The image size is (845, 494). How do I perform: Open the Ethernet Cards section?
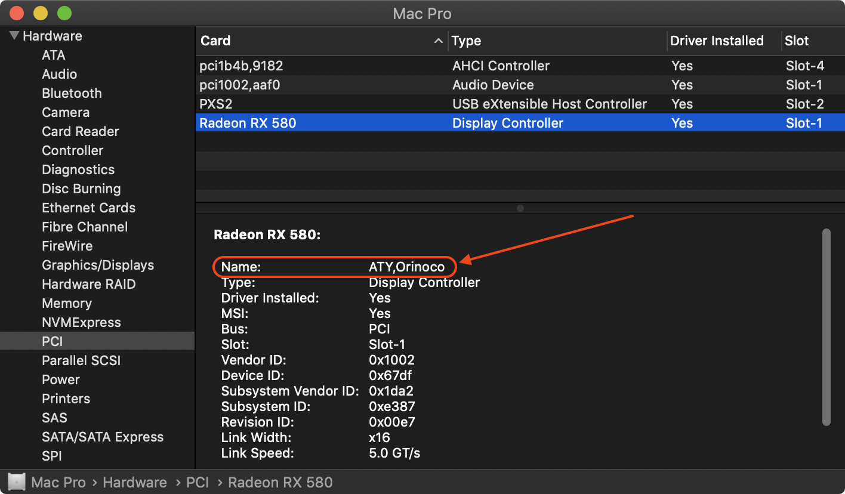(89, 208)
